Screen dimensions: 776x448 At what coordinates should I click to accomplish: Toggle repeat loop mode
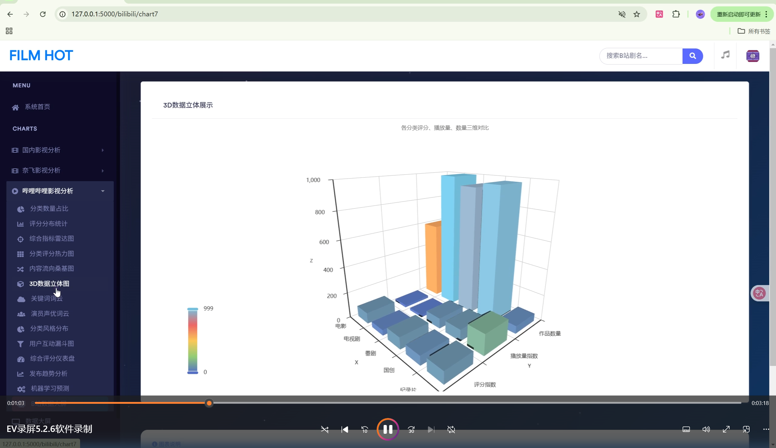pyautogui.click(x=451, y=429)
